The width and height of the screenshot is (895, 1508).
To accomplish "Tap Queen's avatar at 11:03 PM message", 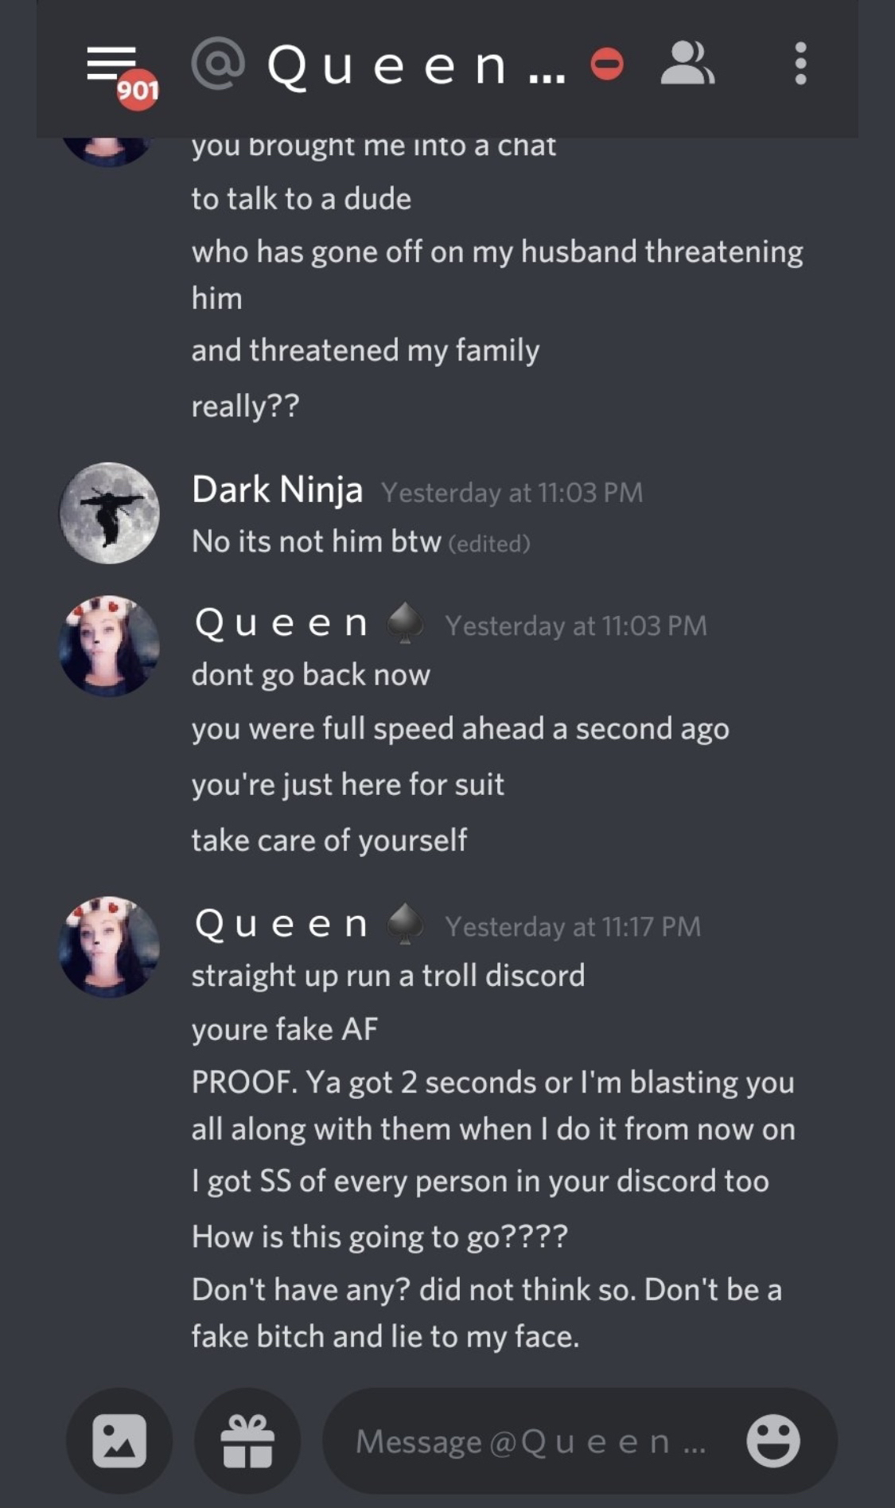I will [x=110, y=646].
